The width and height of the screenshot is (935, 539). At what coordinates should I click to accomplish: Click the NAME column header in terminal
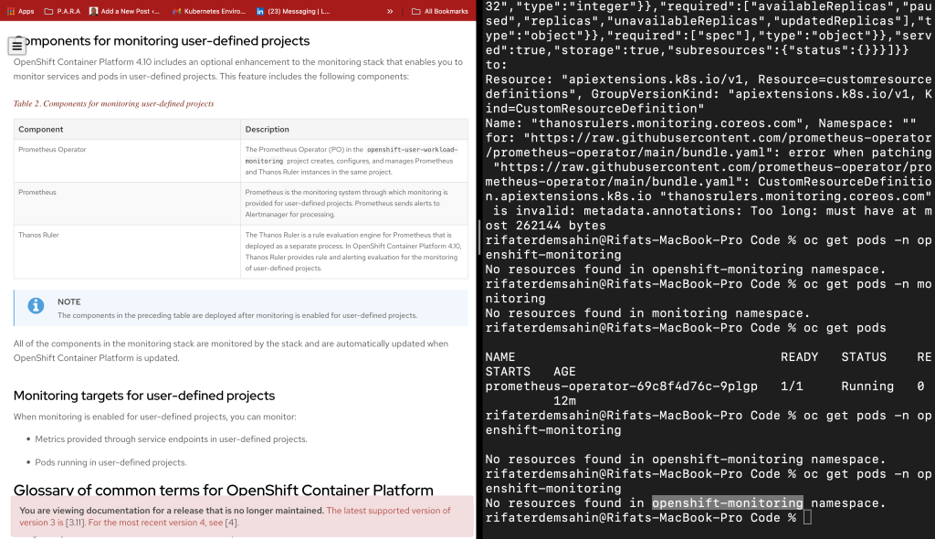coord(499,356)
